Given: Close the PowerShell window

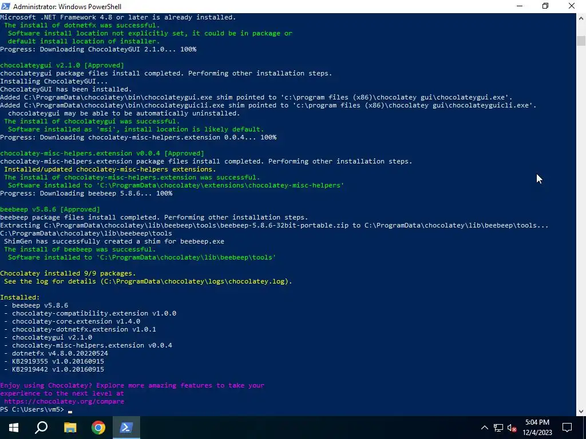Looking at the screenshot, I should click(572, 6).
